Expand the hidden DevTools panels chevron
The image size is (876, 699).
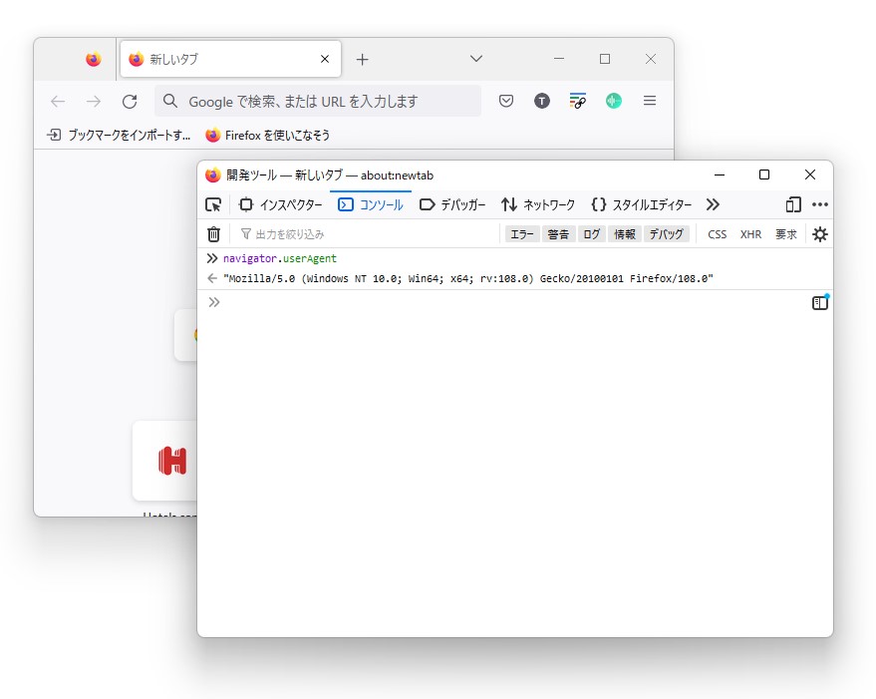point(713,203)
